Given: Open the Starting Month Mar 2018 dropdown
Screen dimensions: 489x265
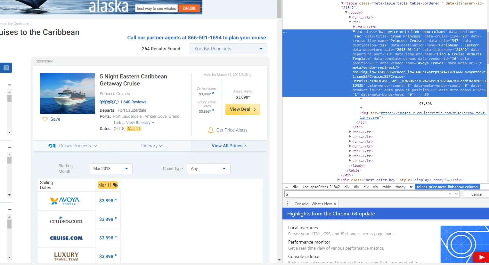Looking at the screenshot, I should tap(111, 169).
